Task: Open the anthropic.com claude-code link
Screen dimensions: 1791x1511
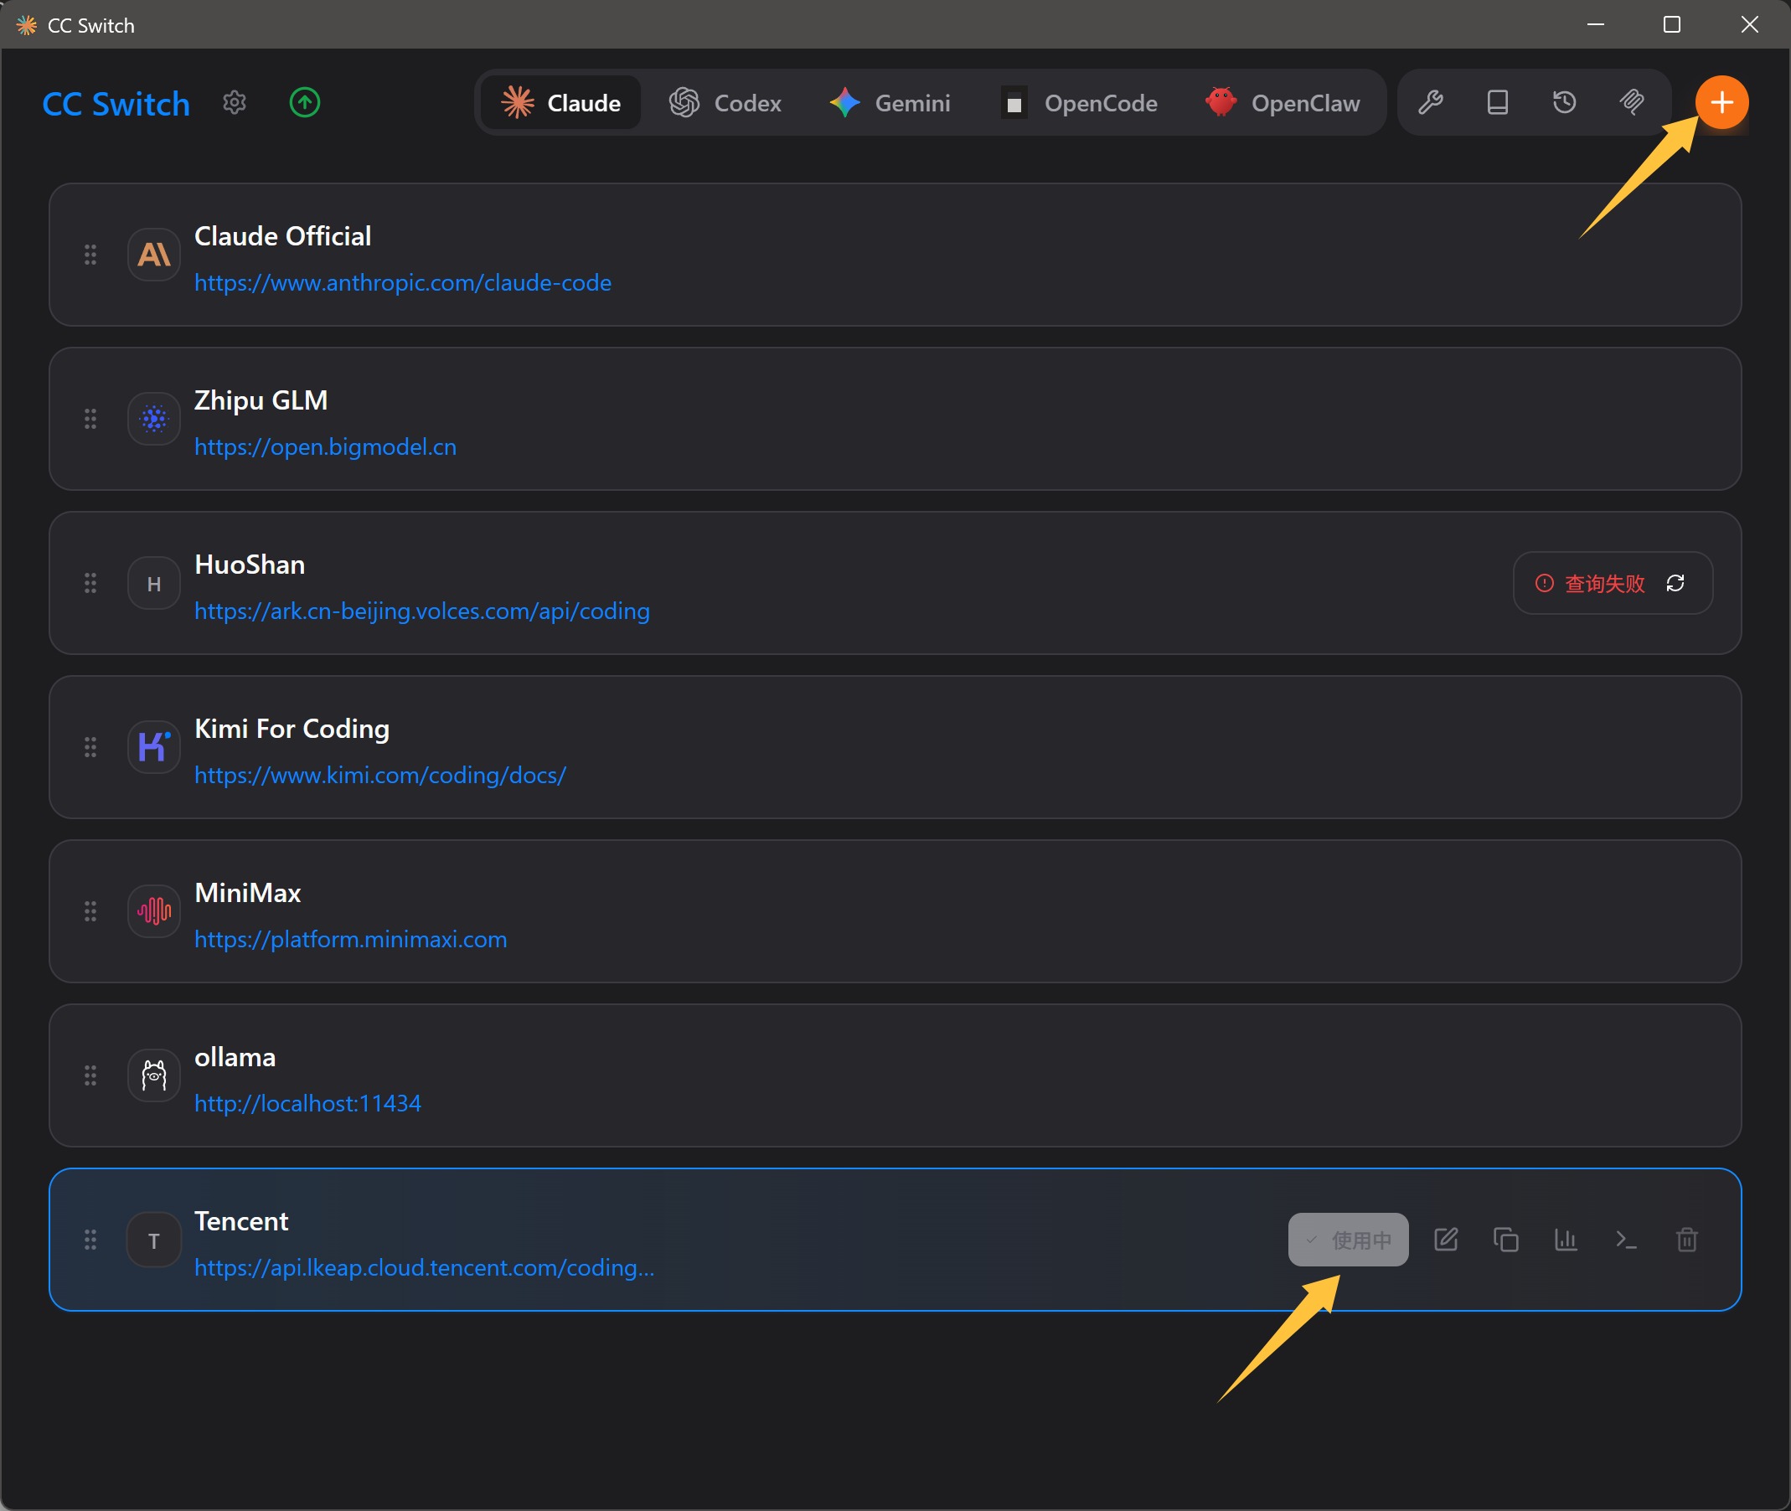Action: (x=403, y=282)
